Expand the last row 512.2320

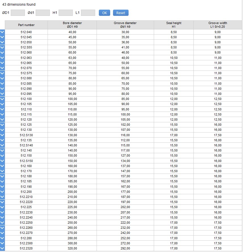click(x=2, y=248)
